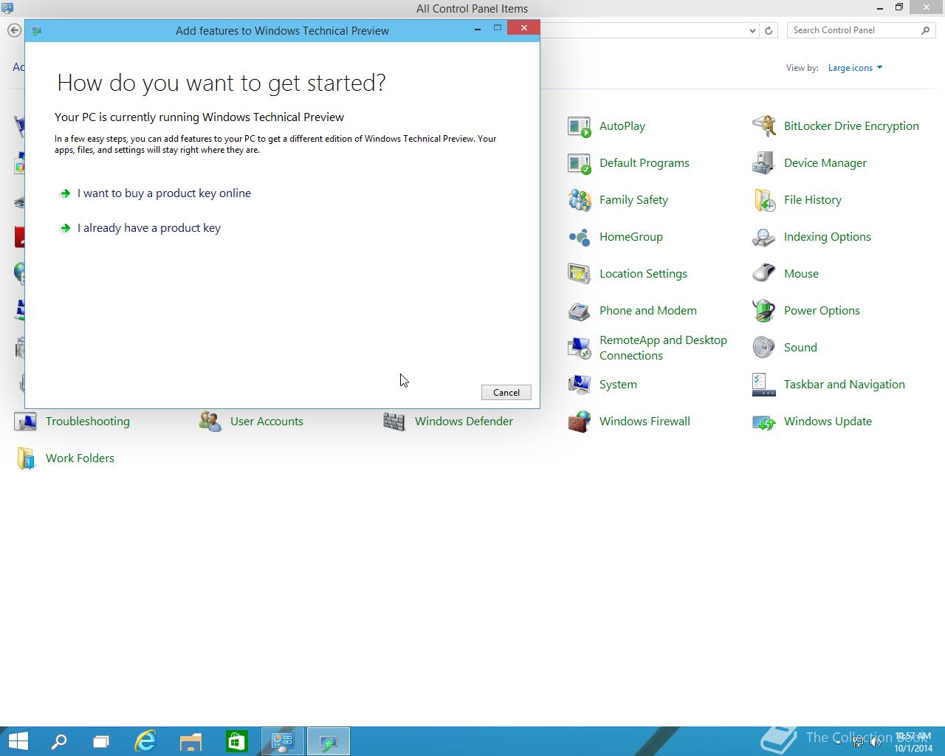This screenshot has width=945, height=756.
Task: Click the Windows Defender brick wall icon
Action: point(395,422)
